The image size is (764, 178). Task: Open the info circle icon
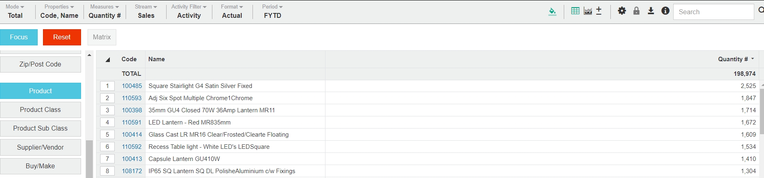coord(665,11)
